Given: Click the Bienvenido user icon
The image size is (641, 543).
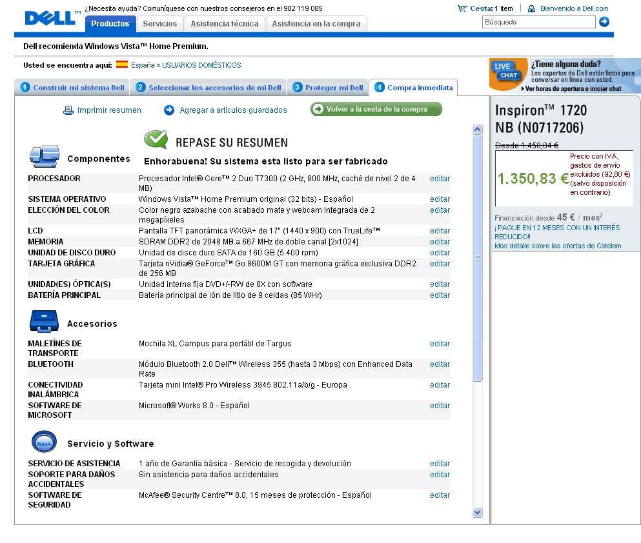Looking at the screenshot, I should point(531,8).
